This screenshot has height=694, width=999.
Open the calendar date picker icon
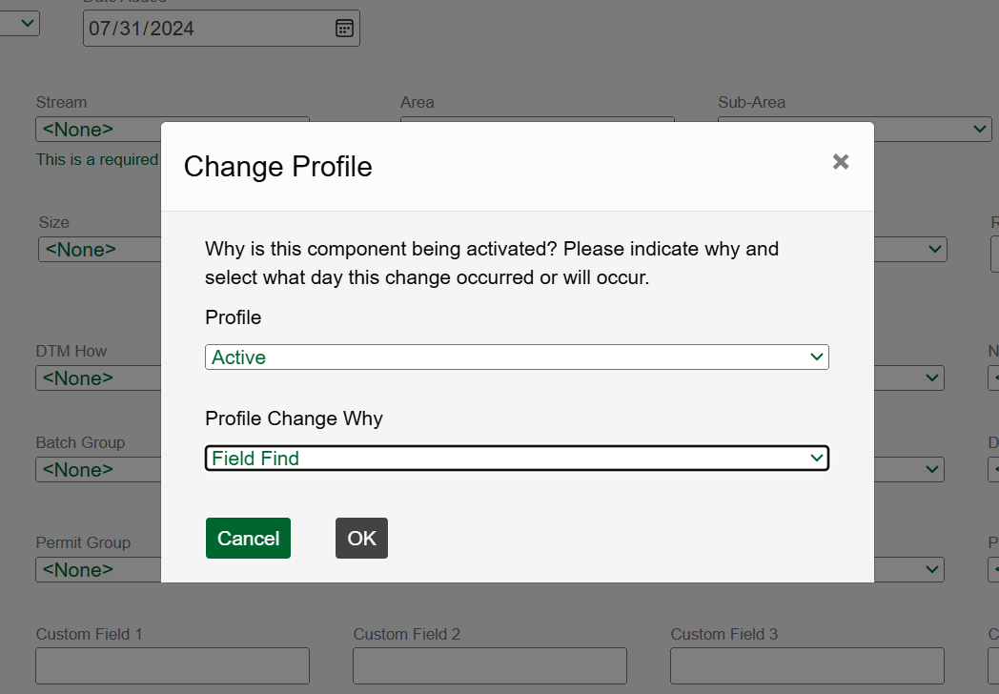click(x=344, y=28)
